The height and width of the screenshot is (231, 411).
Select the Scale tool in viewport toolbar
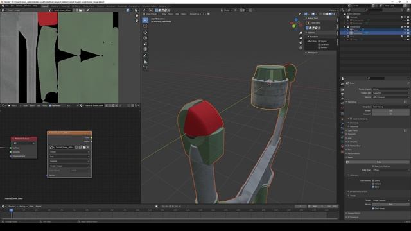pyautogui.click(x=145, y=44)
